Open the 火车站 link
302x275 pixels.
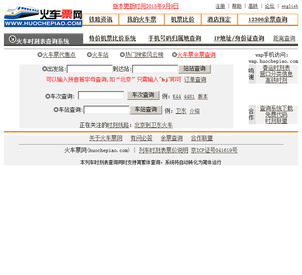(x=100, y=55)
